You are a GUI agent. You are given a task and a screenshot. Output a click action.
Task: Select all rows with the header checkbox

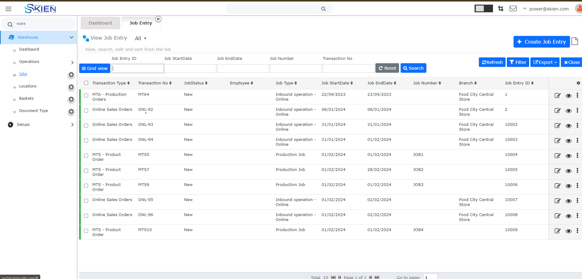[x=86, y=83]
